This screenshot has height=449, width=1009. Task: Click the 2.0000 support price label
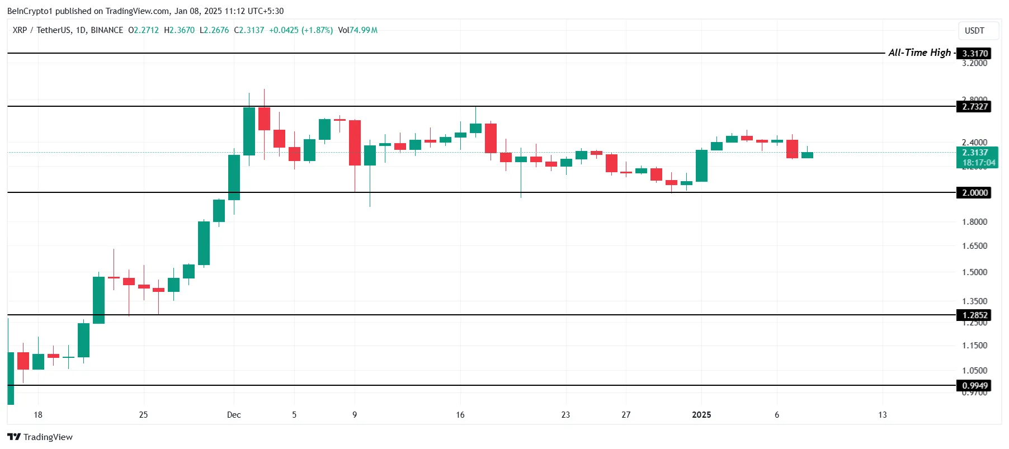click(974, 193)
